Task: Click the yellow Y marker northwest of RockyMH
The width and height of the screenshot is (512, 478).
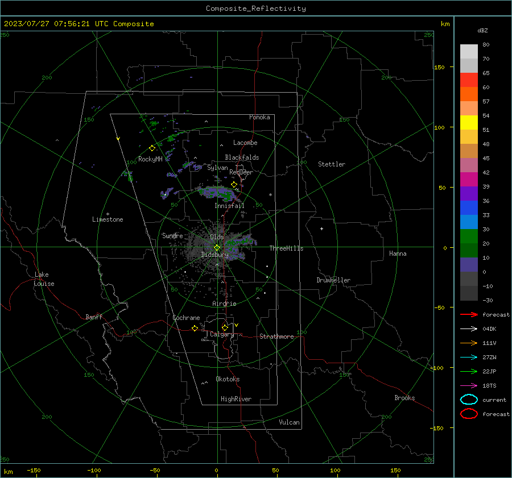Action: pyautogui.click(x=118, y=139)
